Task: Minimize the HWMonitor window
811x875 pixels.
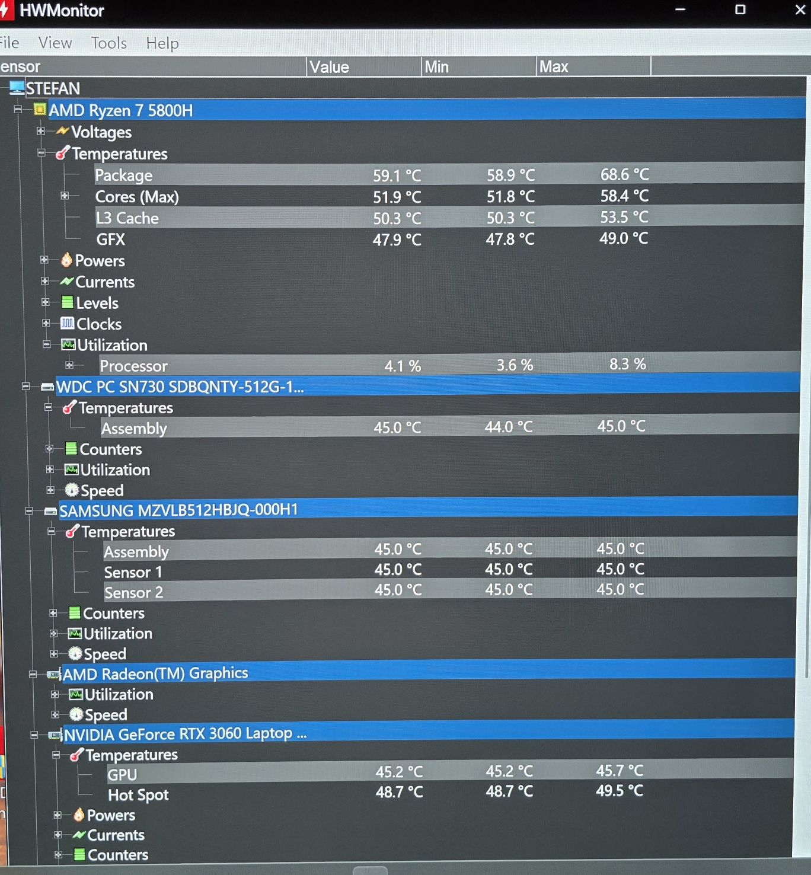Action: click(681, 9)
